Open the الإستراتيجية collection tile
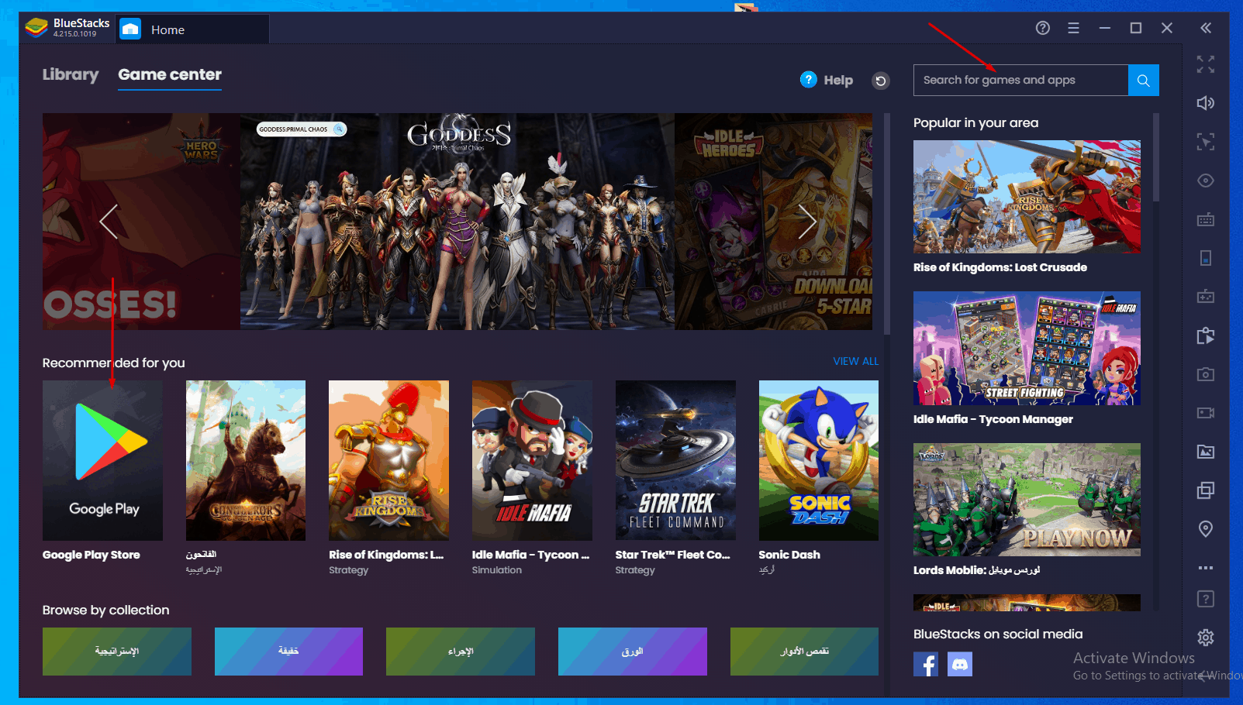Image resolution: width=1243 pixels, height=705 pixels. pyautogui.click(x=117, y=652)
